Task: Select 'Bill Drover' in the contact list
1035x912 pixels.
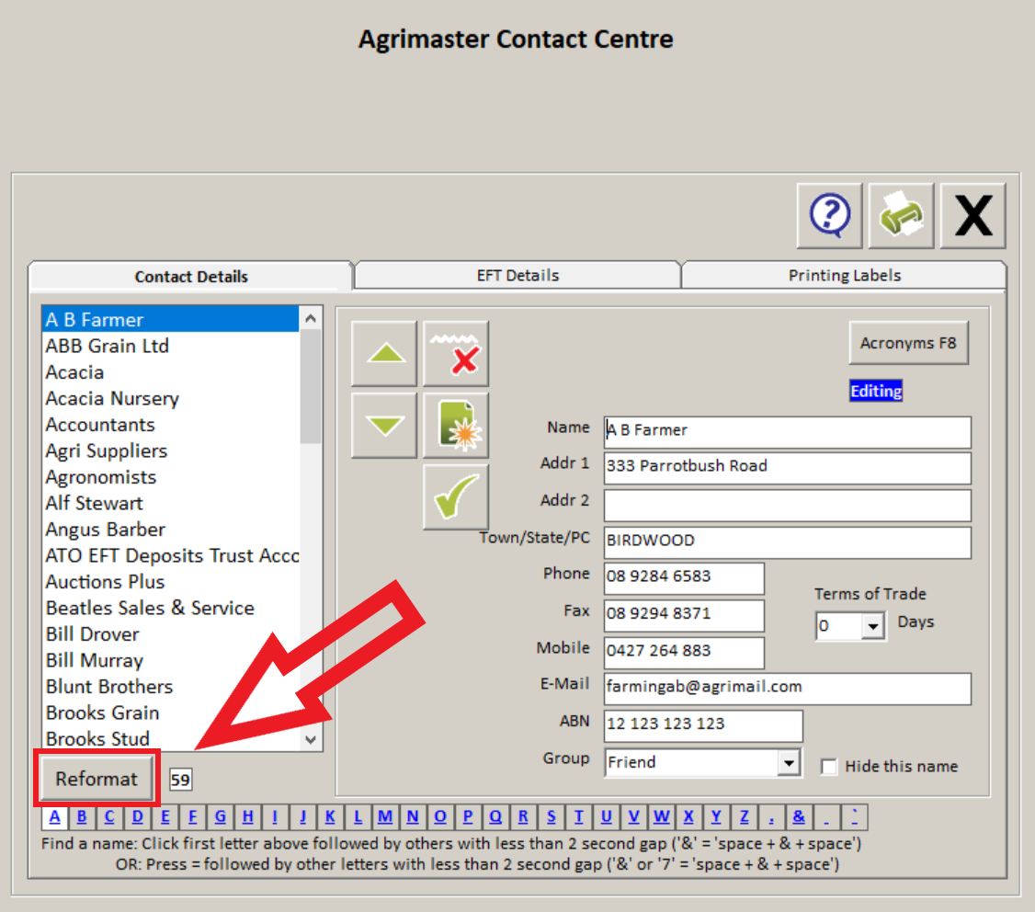Action: tap(170, 634)
